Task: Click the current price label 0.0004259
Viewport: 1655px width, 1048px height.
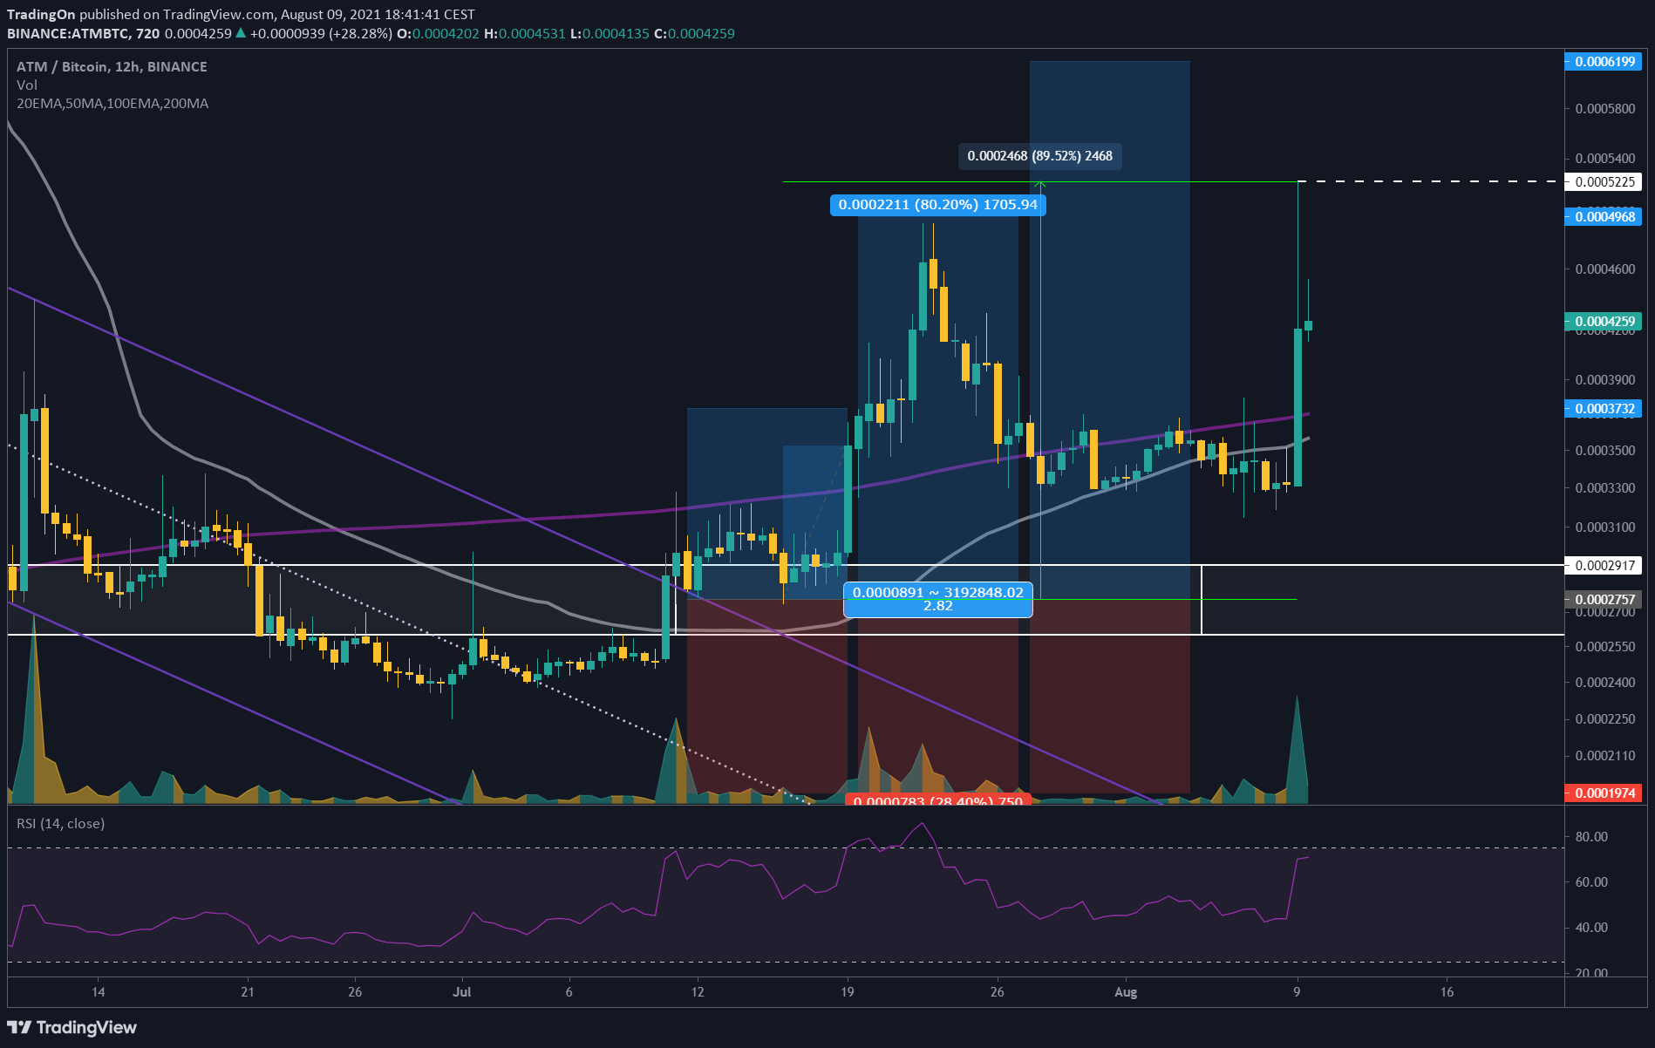Action: point(1604,322)
